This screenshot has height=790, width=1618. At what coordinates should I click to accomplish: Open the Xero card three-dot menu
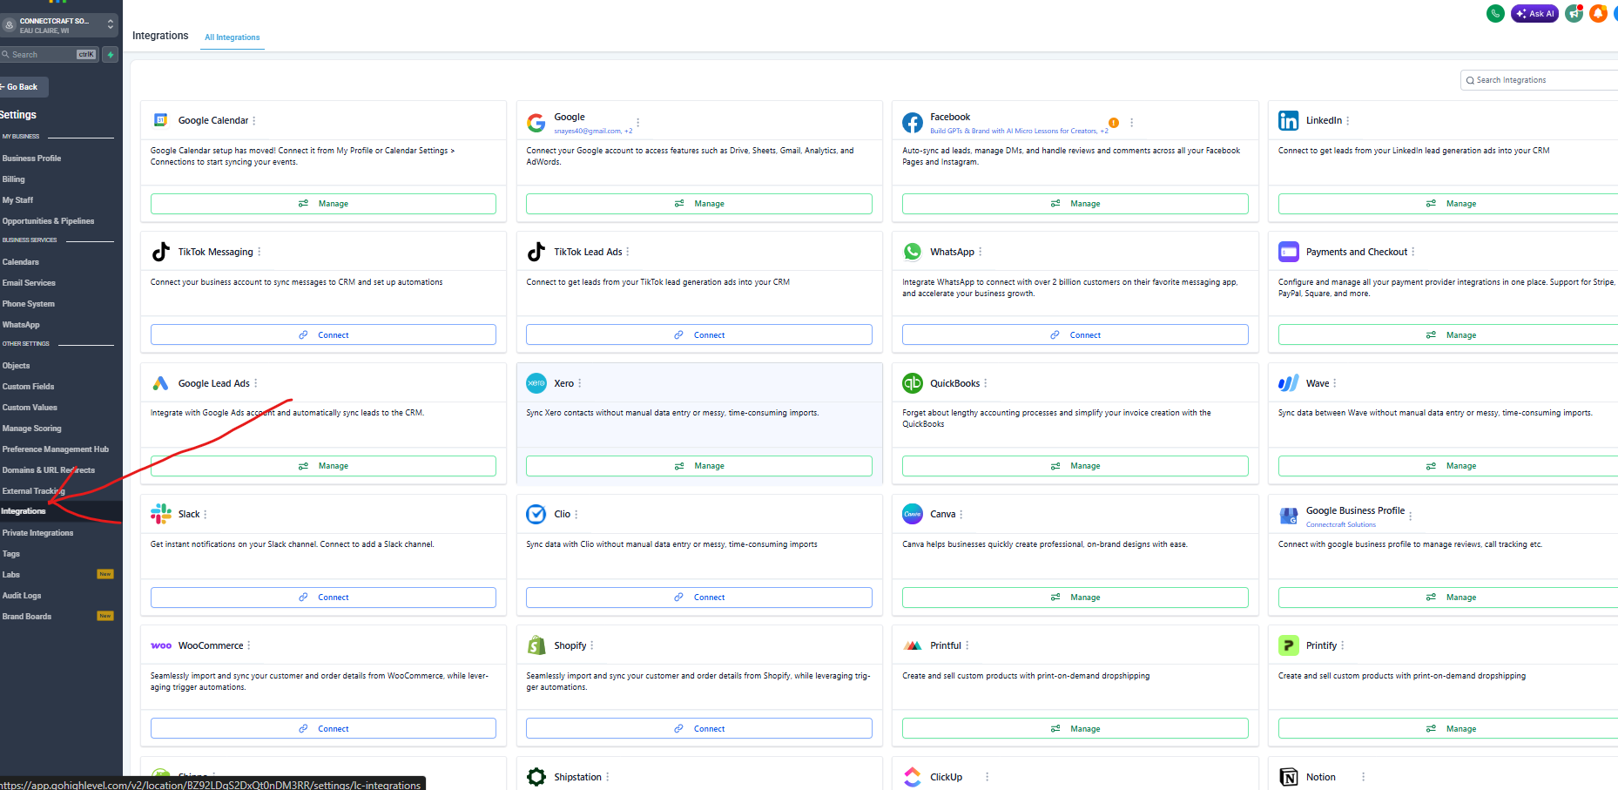[x=580, y=383]
